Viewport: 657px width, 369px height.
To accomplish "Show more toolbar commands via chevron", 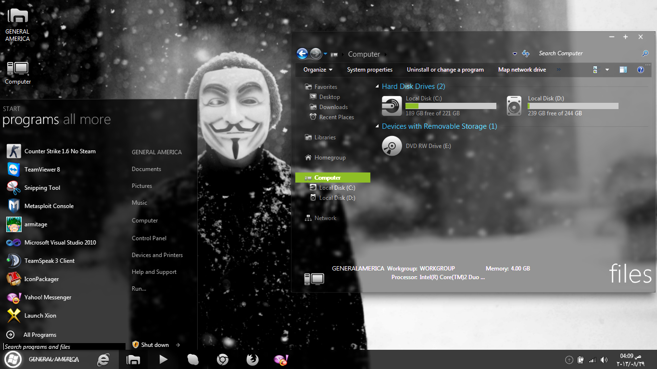I will click(x=558, y=70).
